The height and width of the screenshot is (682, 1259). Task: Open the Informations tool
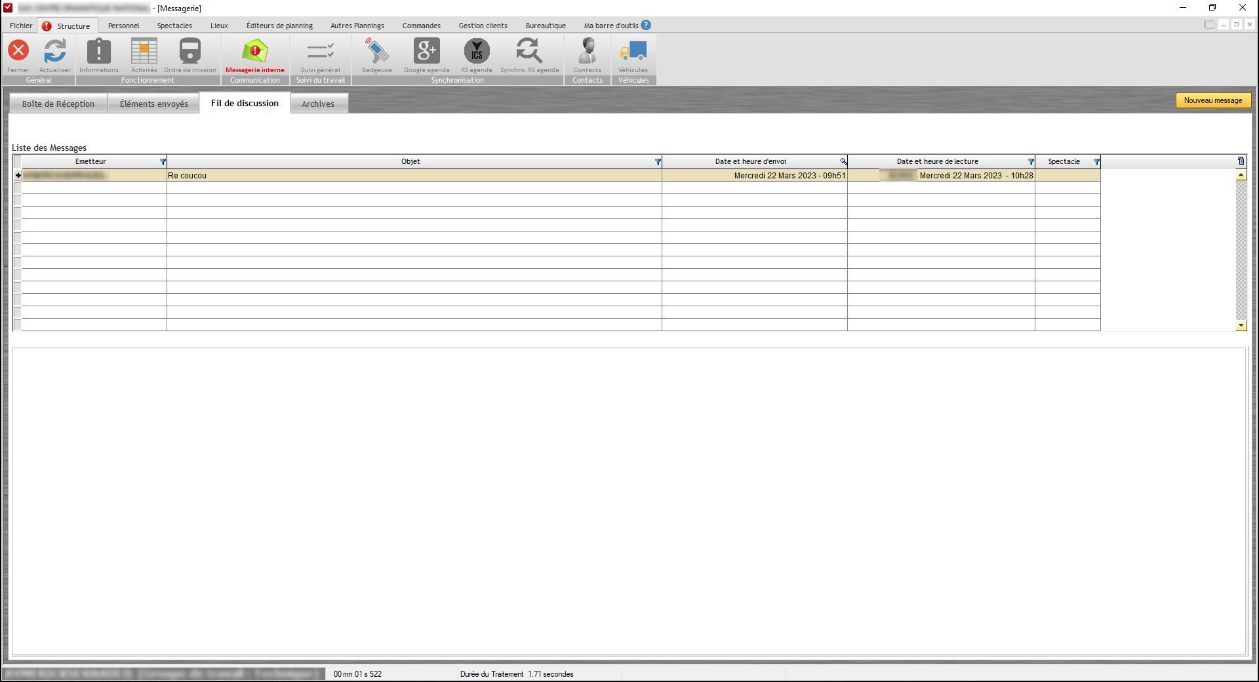coord(99,50)
